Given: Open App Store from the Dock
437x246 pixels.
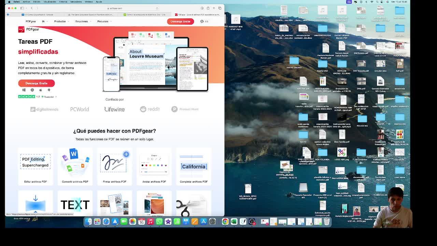Looking at the screenshot, I should (x=203, y=222).
